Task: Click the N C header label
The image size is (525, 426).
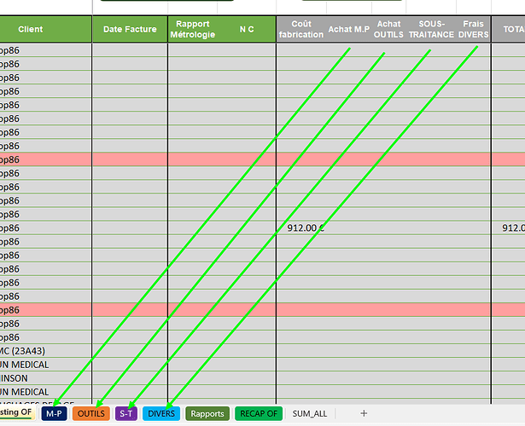Action: (247, 29)
